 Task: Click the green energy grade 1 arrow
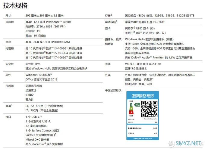point(136,105)
